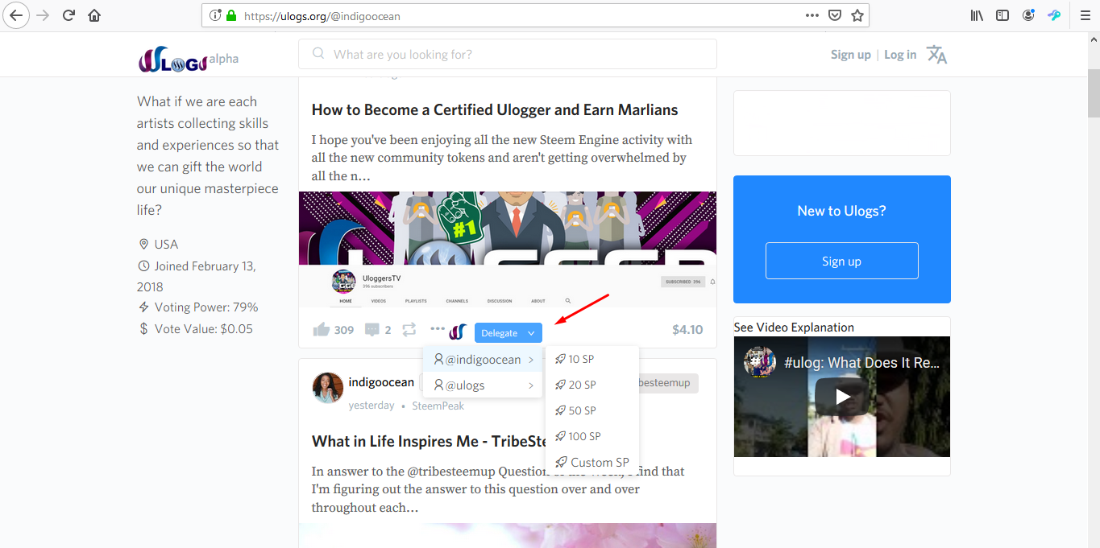The width and height of the screenshot is (1100, 548).
Task: Like the post with thumbs-up icon
Action: pyautogui.click(x=321, y=329)
